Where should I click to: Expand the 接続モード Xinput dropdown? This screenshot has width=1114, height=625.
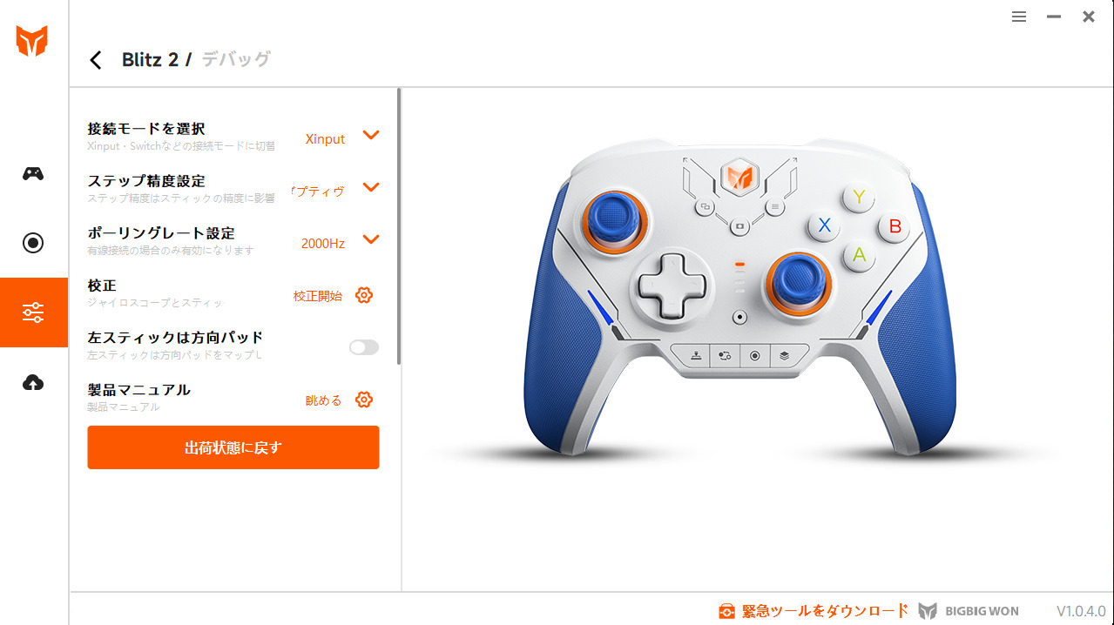point(371,135)
